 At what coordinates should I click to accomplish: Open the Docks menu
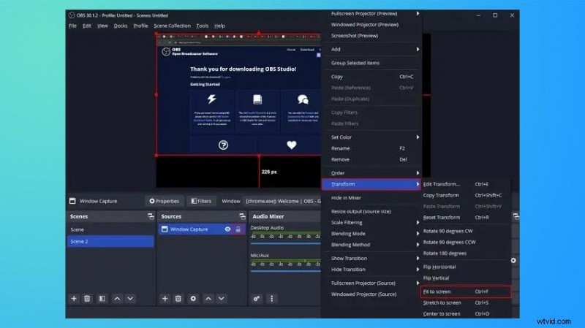click(x=121, y=26)
